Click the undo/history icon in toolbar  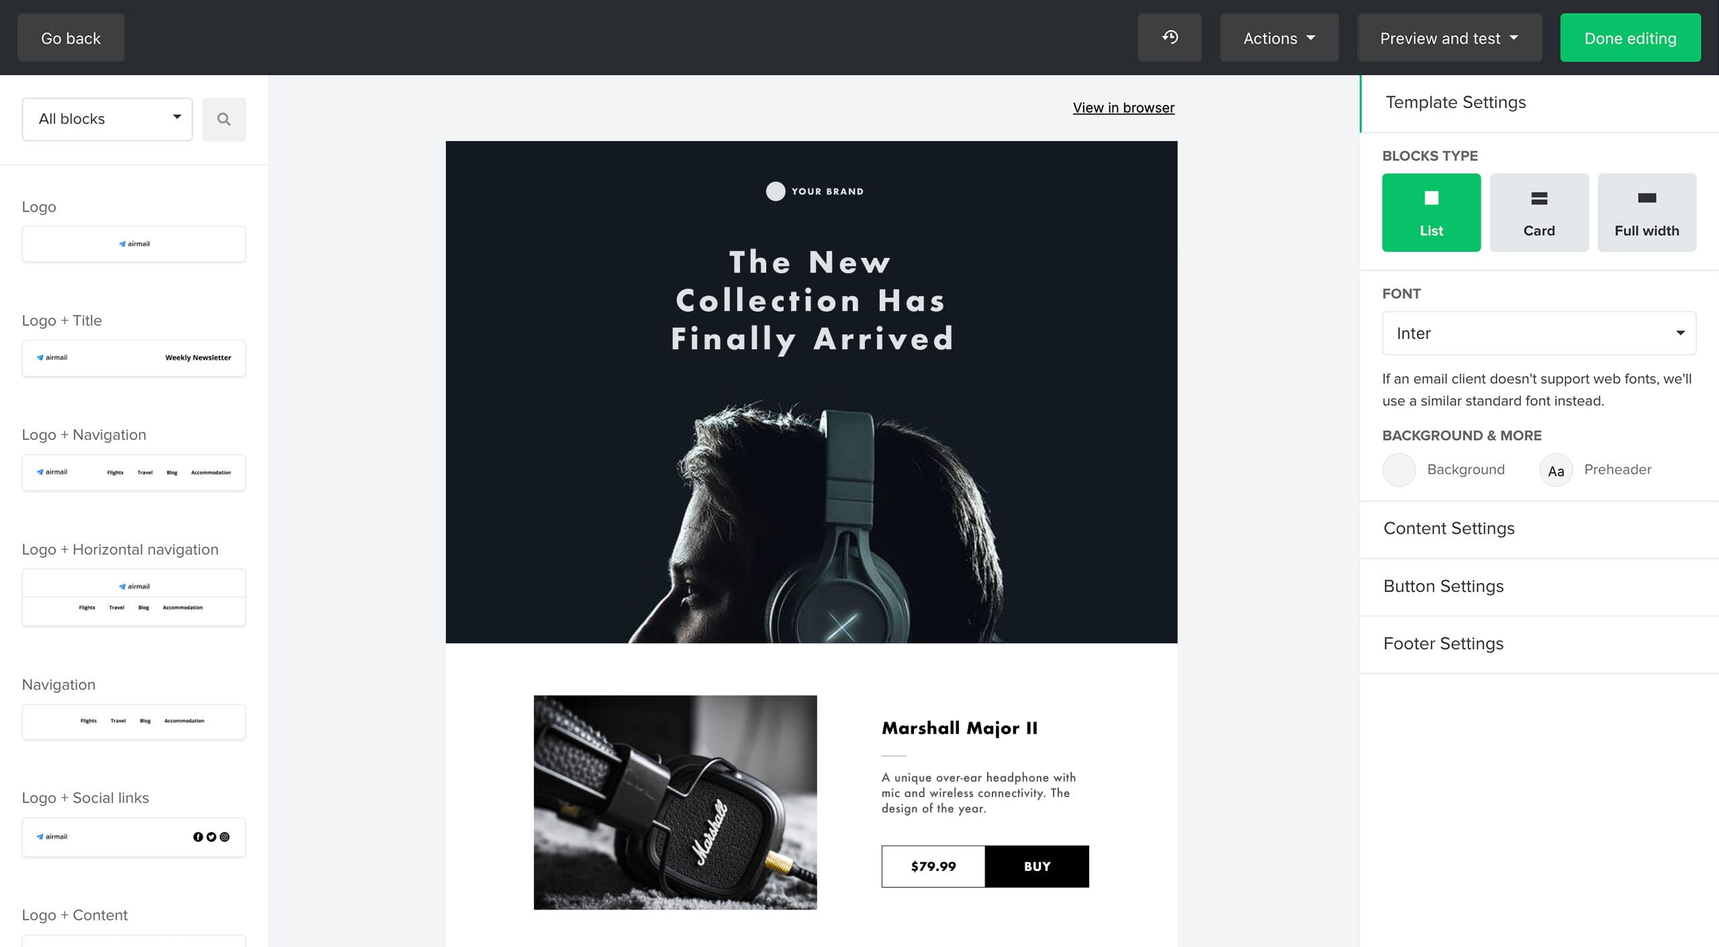[1170, 36]
